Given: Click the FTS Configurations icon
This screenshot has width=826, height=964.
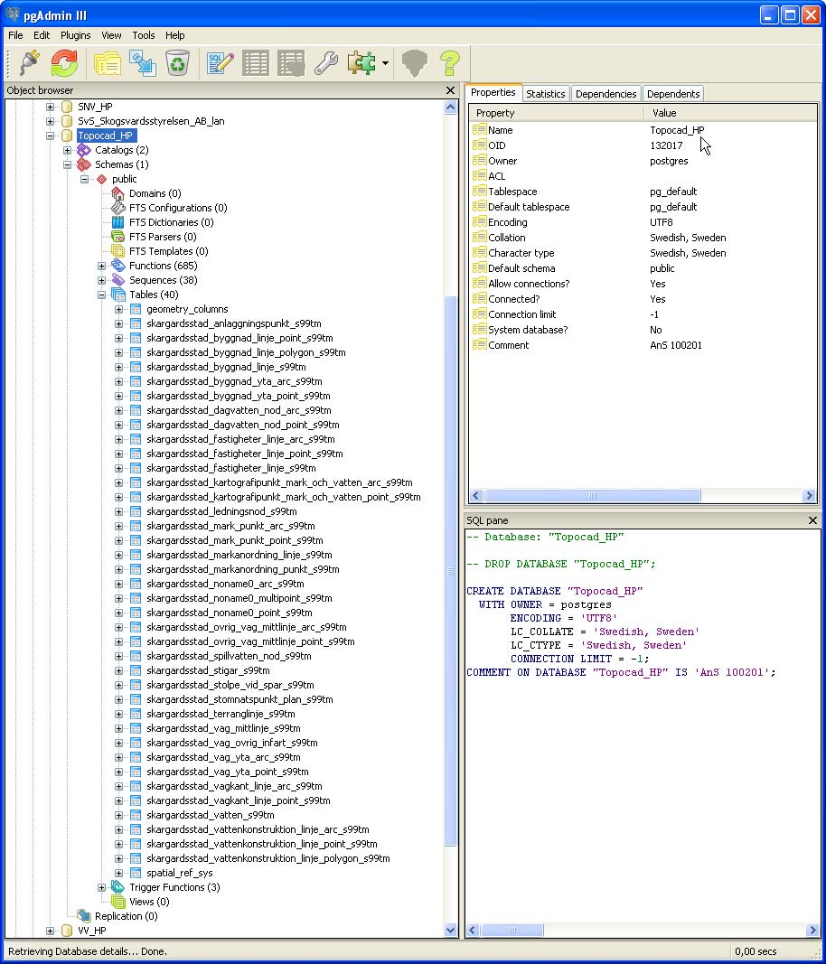Looking at the screenshot, I should 118,208.
